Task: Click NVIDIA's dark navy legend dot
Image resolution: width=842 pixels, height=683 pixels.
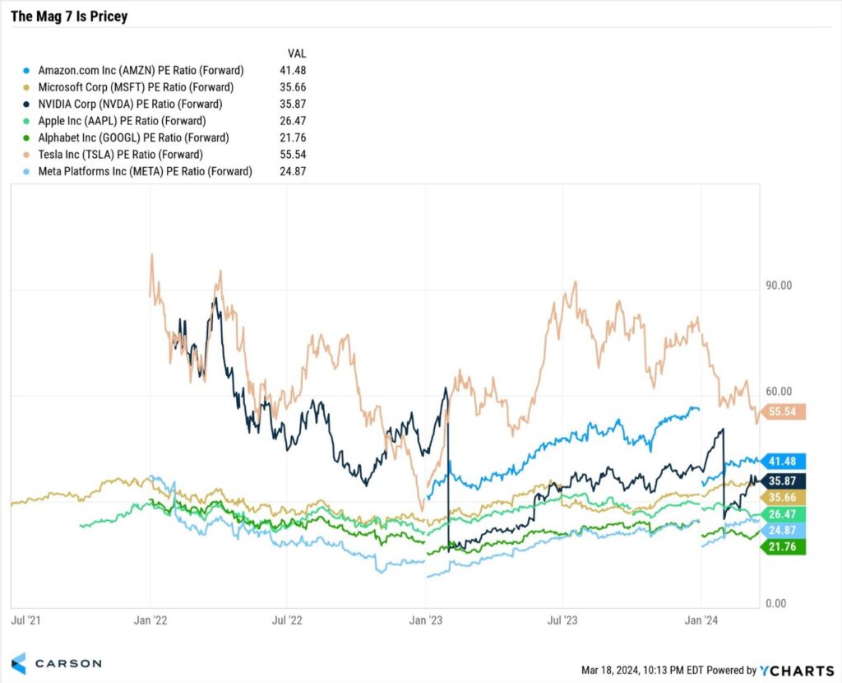Action: (x=29, y=105)
